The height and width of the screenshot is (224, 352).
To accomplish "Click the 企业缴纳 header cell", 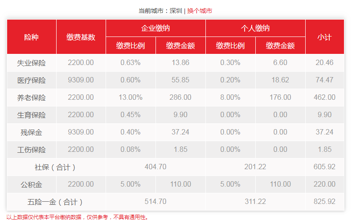I will (156, 29).
